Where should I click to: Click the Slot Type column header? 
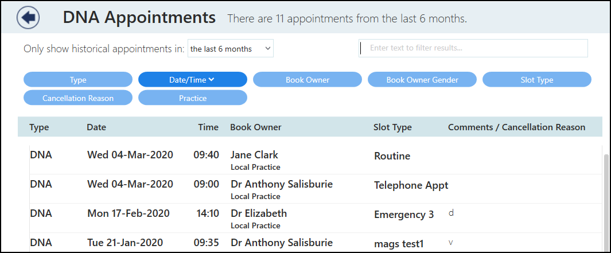(392, 127)
